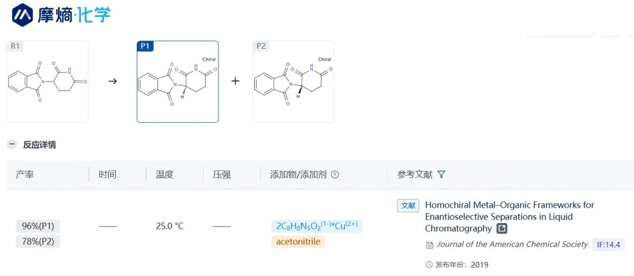634x276 pixels.
Task: Click the document icon before the journal name
Action: [430, 245]
